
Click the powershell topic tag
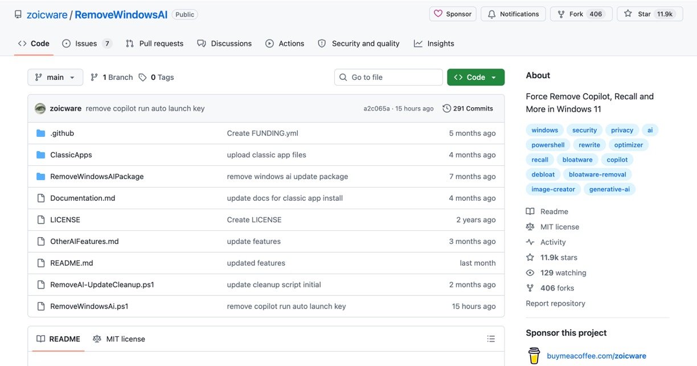click(548, 145)
